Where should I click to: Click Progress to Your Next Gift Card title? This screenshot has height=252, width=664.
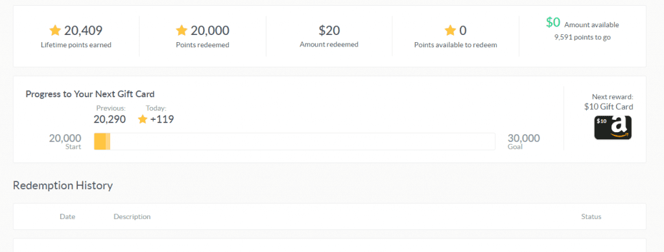[x=89, y=94]
